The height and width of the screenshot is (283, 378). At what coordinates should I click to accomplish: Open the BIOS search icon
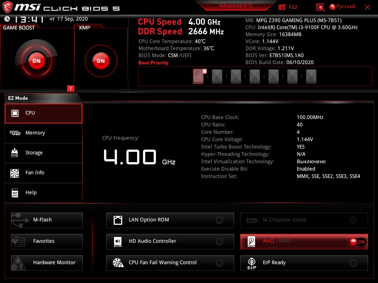[320, 7]
